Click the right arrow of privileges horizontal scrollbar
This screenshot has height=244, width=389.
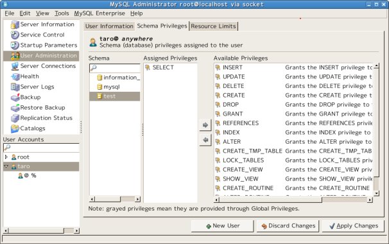(370, 200)
